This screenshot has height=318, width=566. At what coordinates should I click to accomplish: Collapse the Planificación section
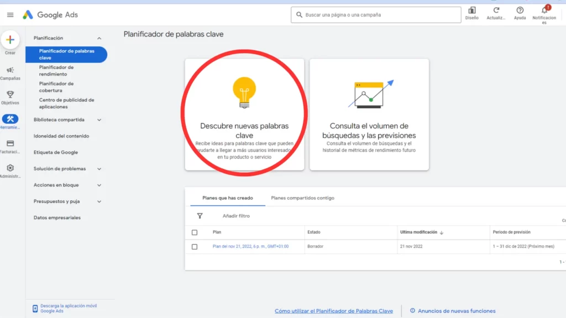99,38
